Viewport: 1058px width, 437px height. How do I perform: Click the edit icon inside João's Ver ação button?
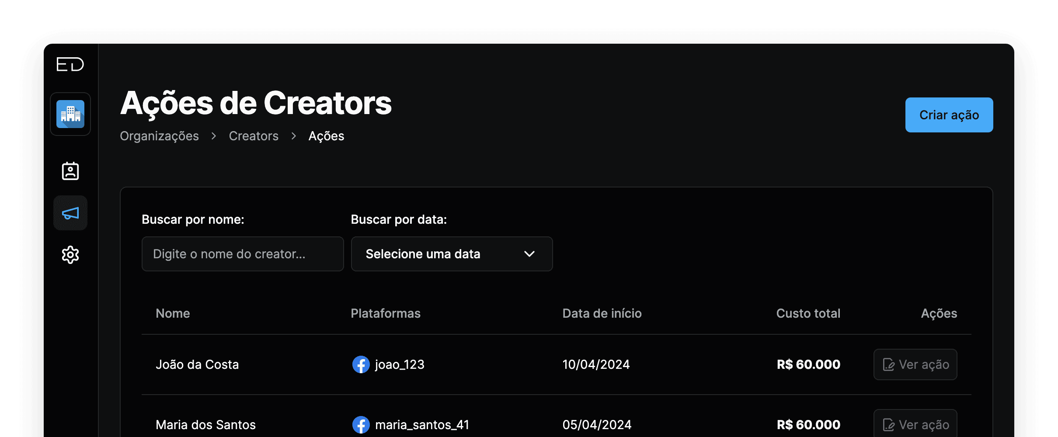click(x=889, y=364)
